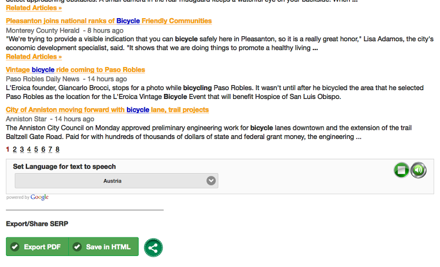The height and width of the screenshot is (267, 440).
Task: Go to results page 8
Action: 57,149
